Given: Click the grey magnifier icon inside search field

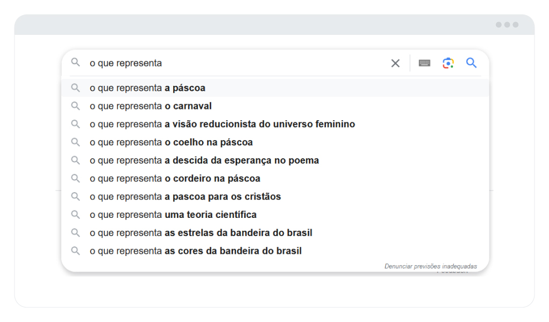Looking at the screenshot, I should (x=75, y=63).
